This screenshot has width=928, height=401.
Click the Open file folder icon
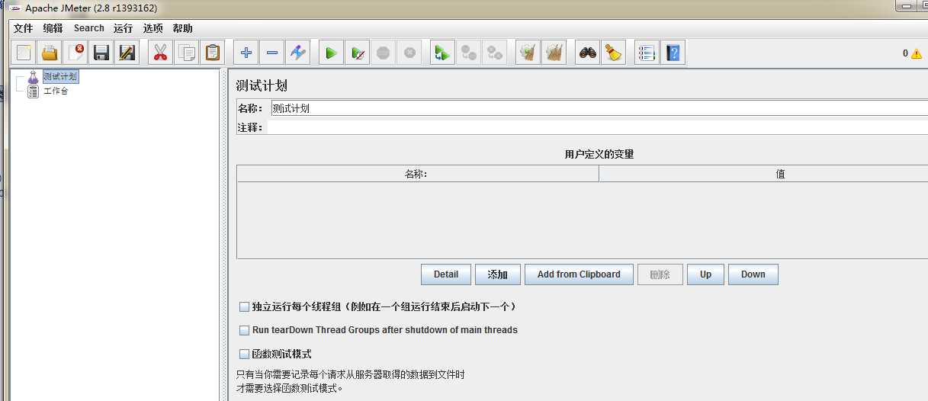coord(50,53)
